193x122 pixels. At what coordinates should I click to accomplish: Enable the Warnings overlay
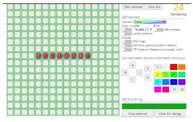click(x=127, y=42)
